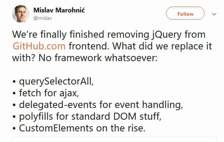The width and height of the screenshot is (224, 142).
Task: Click the words 'What did we replace it'
Action: pyautogui.click(x=162, y=46)
